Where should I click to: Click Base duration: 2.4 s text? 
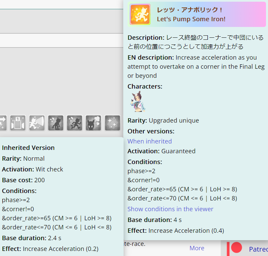pos(32,238)
